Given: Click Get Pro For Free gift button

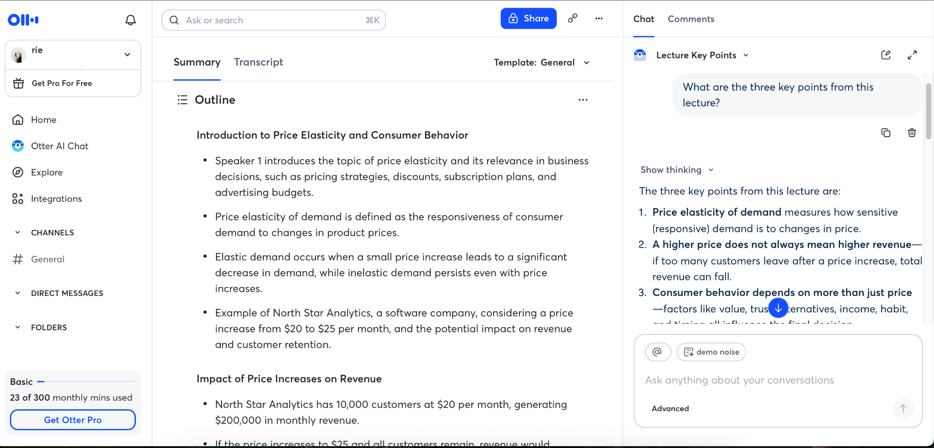Looking at the screenshot, I should [73, 83].
